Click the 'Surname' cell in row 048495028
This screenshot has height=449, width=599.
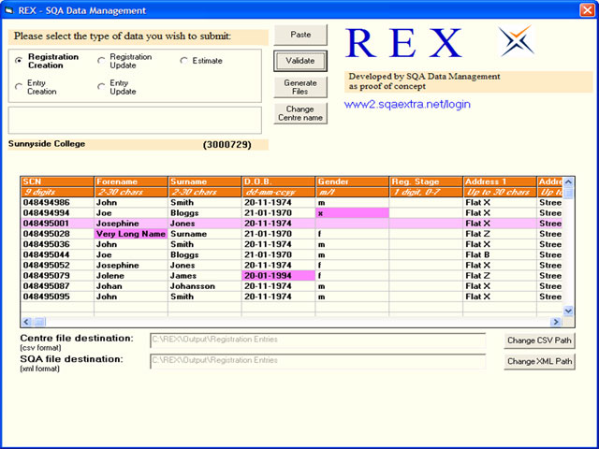tap(205, 234)
